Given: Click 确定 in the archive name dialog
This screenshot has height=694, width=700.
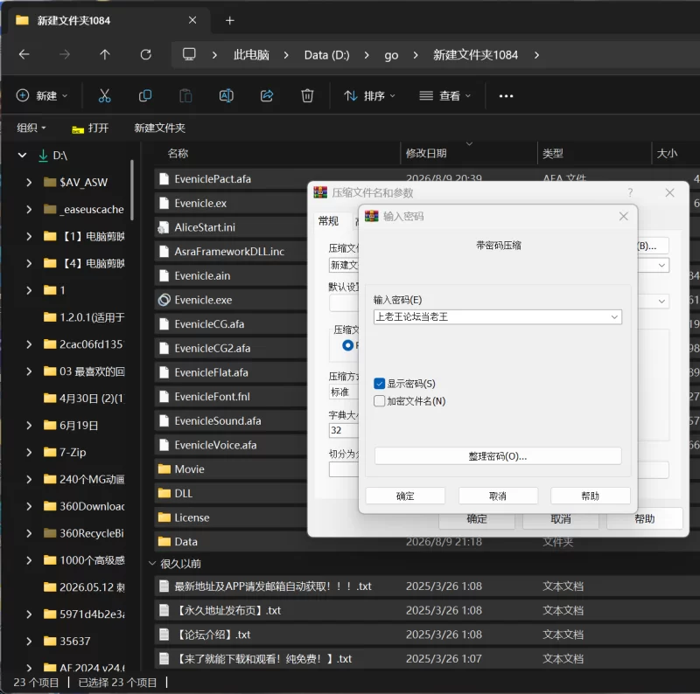Looking at the screenshot, I should pos(476,520).
